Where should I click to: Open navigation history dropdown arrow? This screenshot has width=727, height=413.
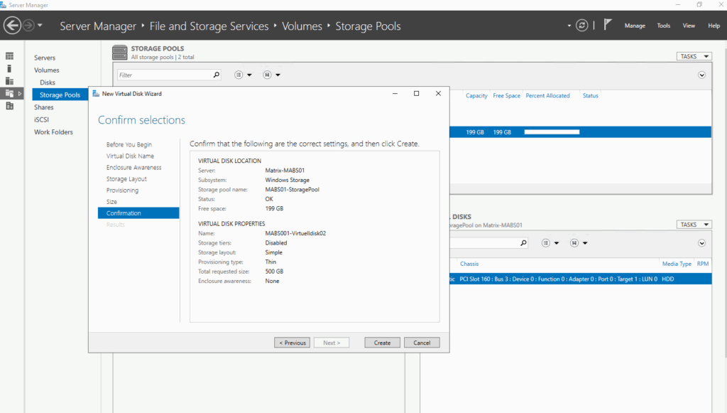[40, 25]
